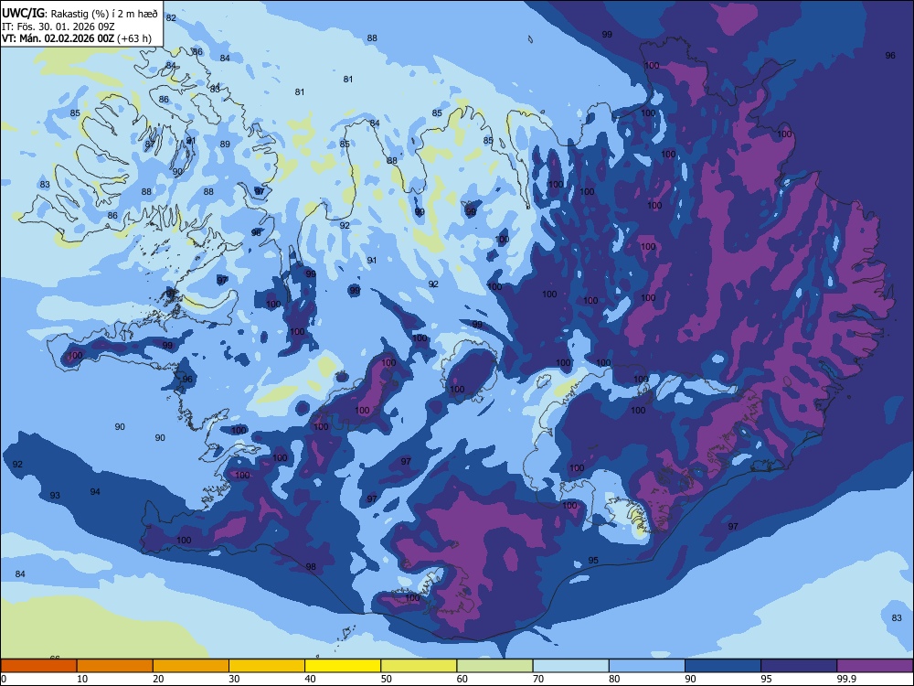Click the legend label '30'
This screenshot has height=686, width=914.
pyautogui.click(x=234, y=679)
